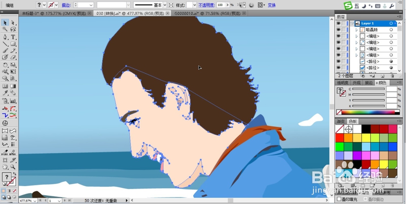
Task: Select the Pencil tool
Action: [13, 51]
